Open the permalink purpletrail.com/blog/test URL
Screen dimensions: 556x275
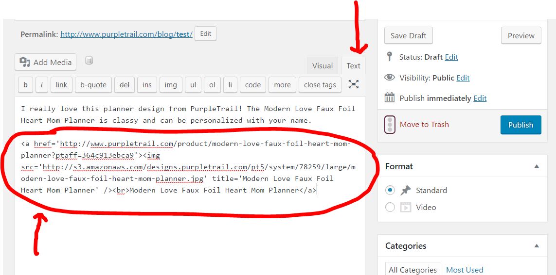click(126, 34)
